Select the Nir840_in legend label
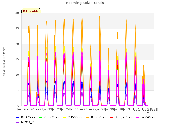The height and width of the screenshot is (127, 170). (x=148, y=117)
